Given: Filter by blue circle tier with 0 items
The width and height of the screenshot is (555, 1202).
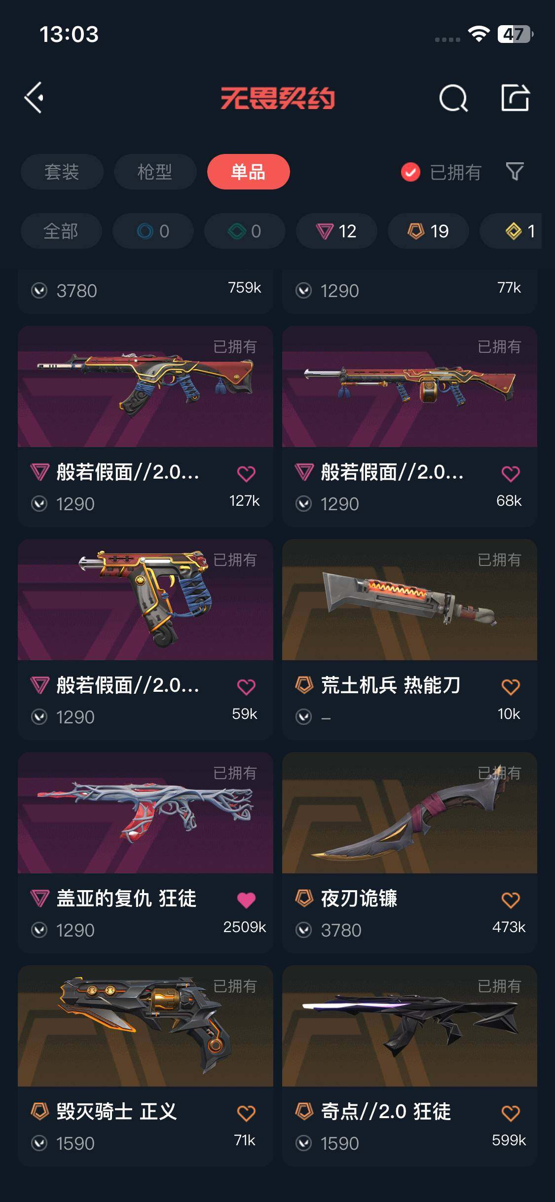Looking at the screenshot, I should (153, 231).
